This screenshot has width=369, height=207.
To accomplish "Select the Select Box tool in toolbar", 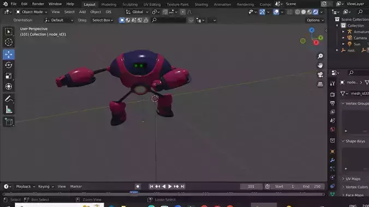I will [x=9, y=32].
